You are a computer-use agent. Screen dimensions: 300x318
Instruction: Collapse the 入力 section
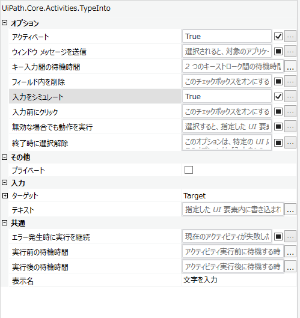tap(4, 183)
